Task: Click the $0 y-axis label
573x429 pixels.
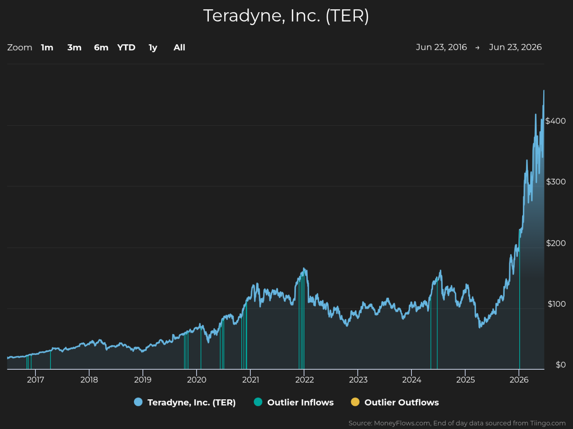Action: tap(561, 365)
